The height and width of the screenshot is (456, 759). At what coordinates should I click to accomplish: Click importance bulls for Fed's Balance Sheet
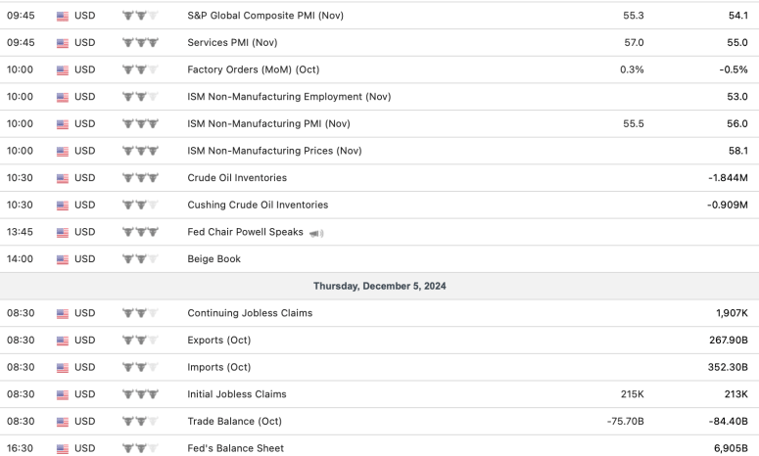[x=140, y=449]
